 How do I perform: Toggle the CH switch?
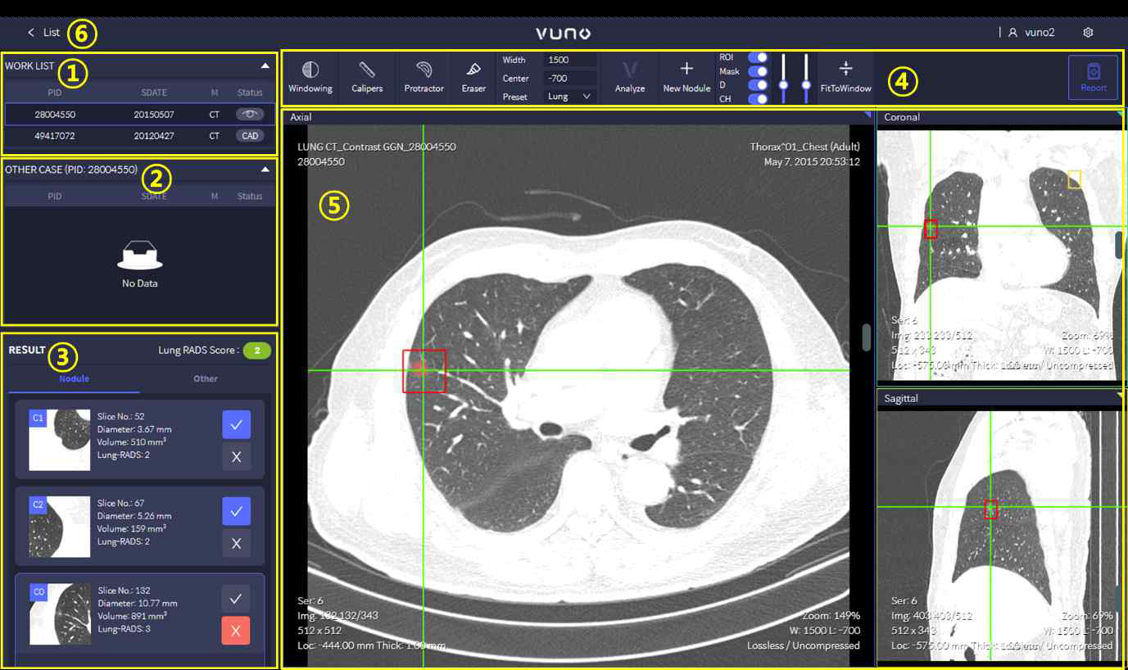tap(759, 99)
